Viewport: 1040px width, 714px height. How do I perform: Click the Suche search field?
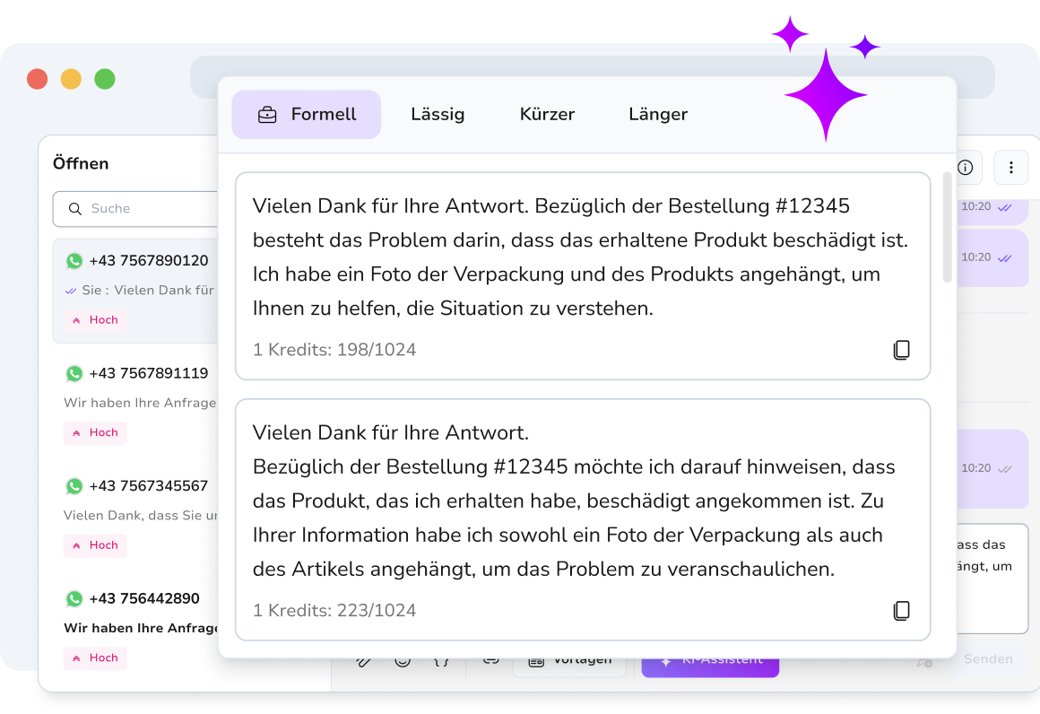coord(136,209)
